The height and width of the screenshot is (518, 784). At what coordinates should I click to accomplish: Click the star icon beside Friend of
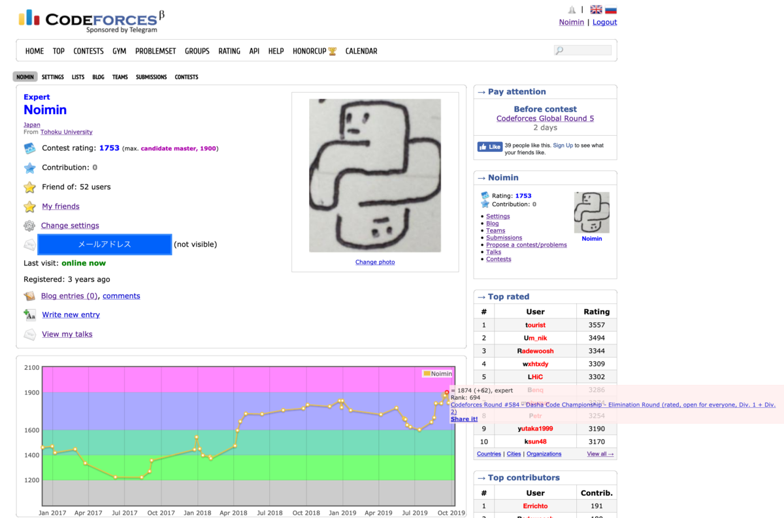tap(29, 187)
